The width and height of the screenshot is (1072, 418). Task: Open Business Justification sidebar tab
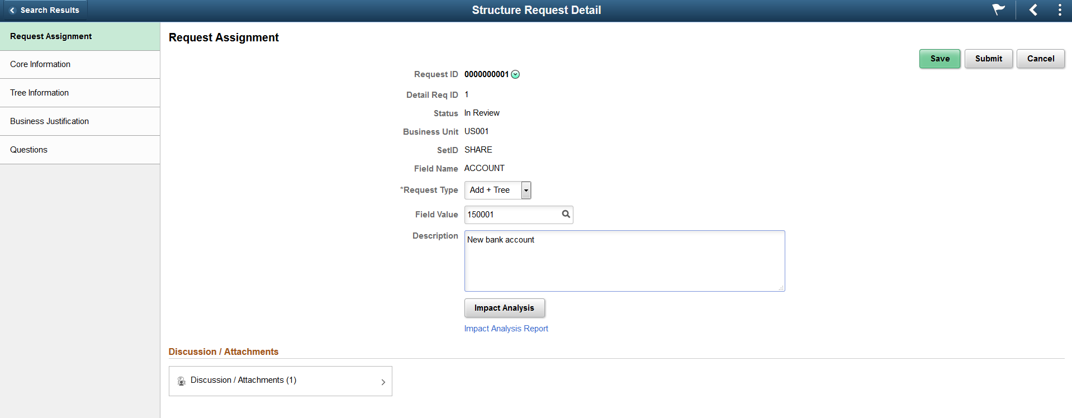(80, 121)
